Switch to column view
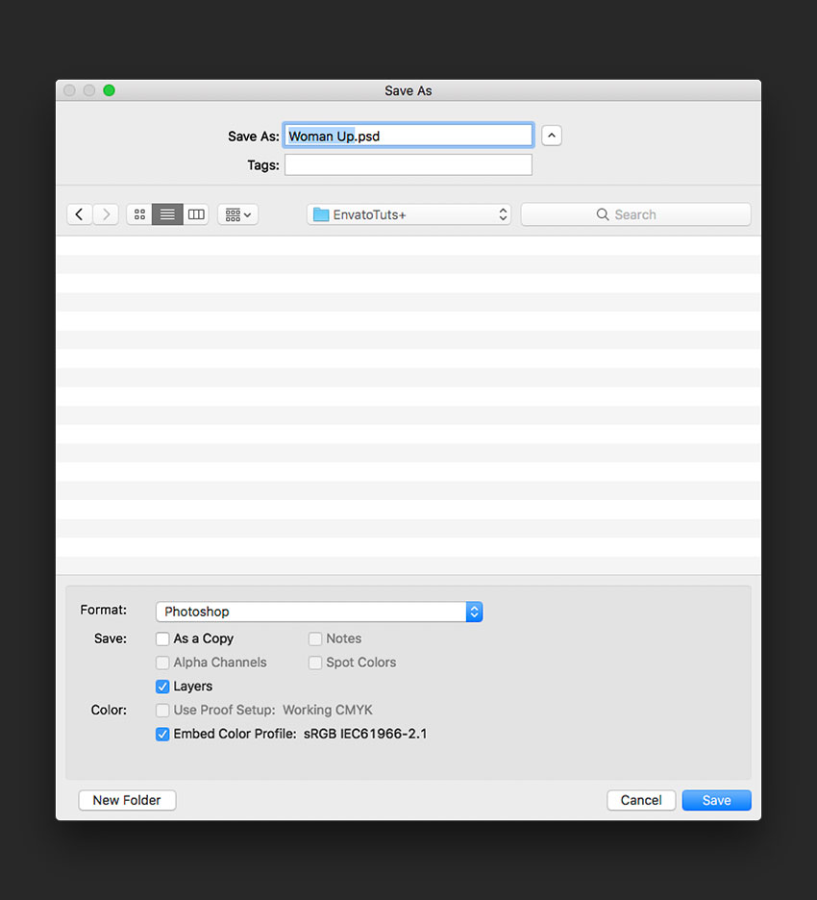 click(x=196, y=214)
